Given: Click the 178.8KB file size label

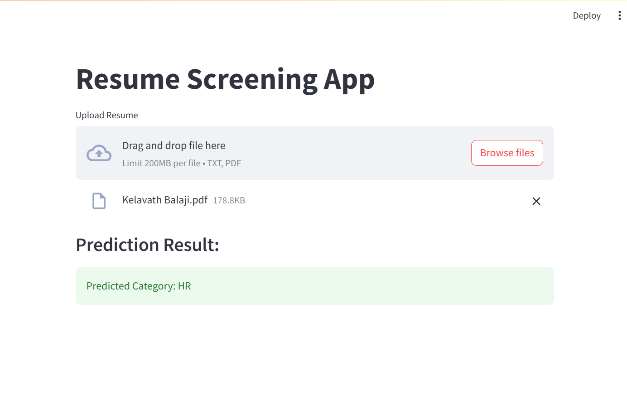Looking at the screenshot, I should pos(229,200).
